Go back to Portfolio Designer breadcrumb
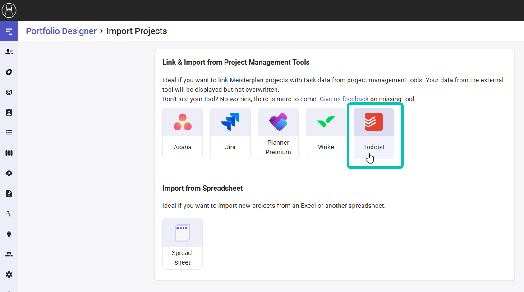The image size is (524, 292). [61, 31]
